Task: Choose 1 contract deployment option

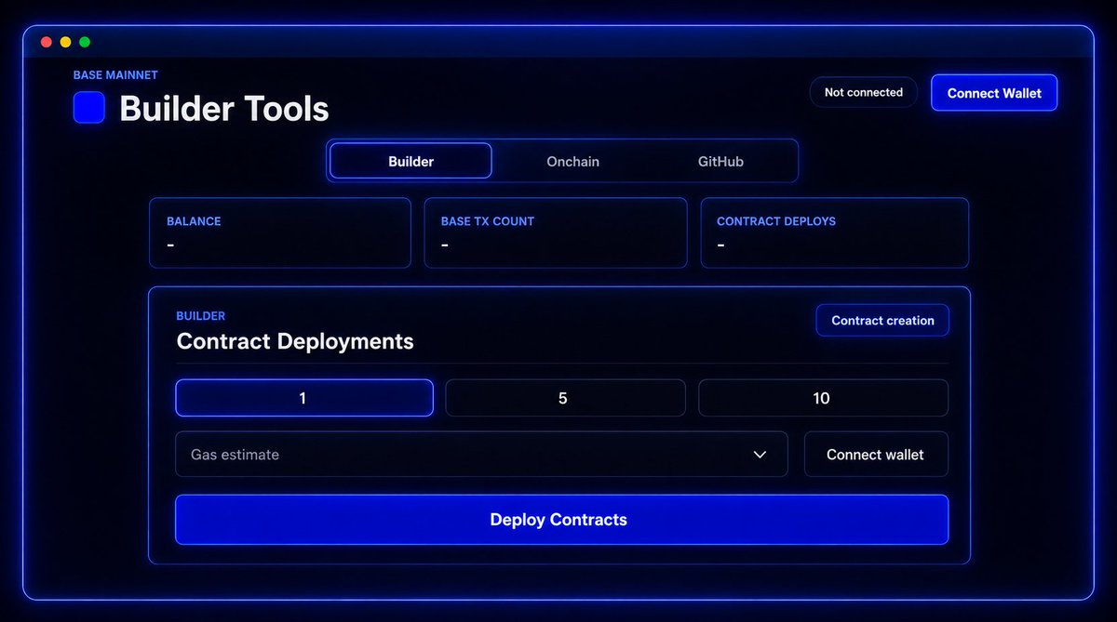Action: [x=304, y=398]
